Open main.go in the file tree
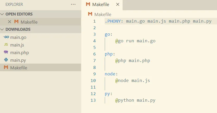 click(18, 37)
